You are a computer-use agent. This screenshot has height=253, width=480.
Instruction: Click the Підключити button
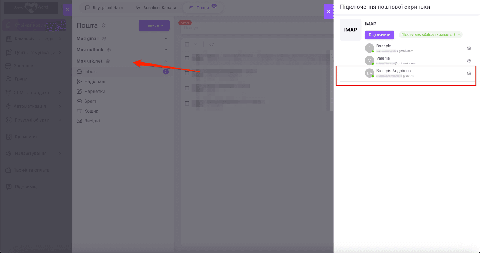pyautogui.click(x=379, y=35)
